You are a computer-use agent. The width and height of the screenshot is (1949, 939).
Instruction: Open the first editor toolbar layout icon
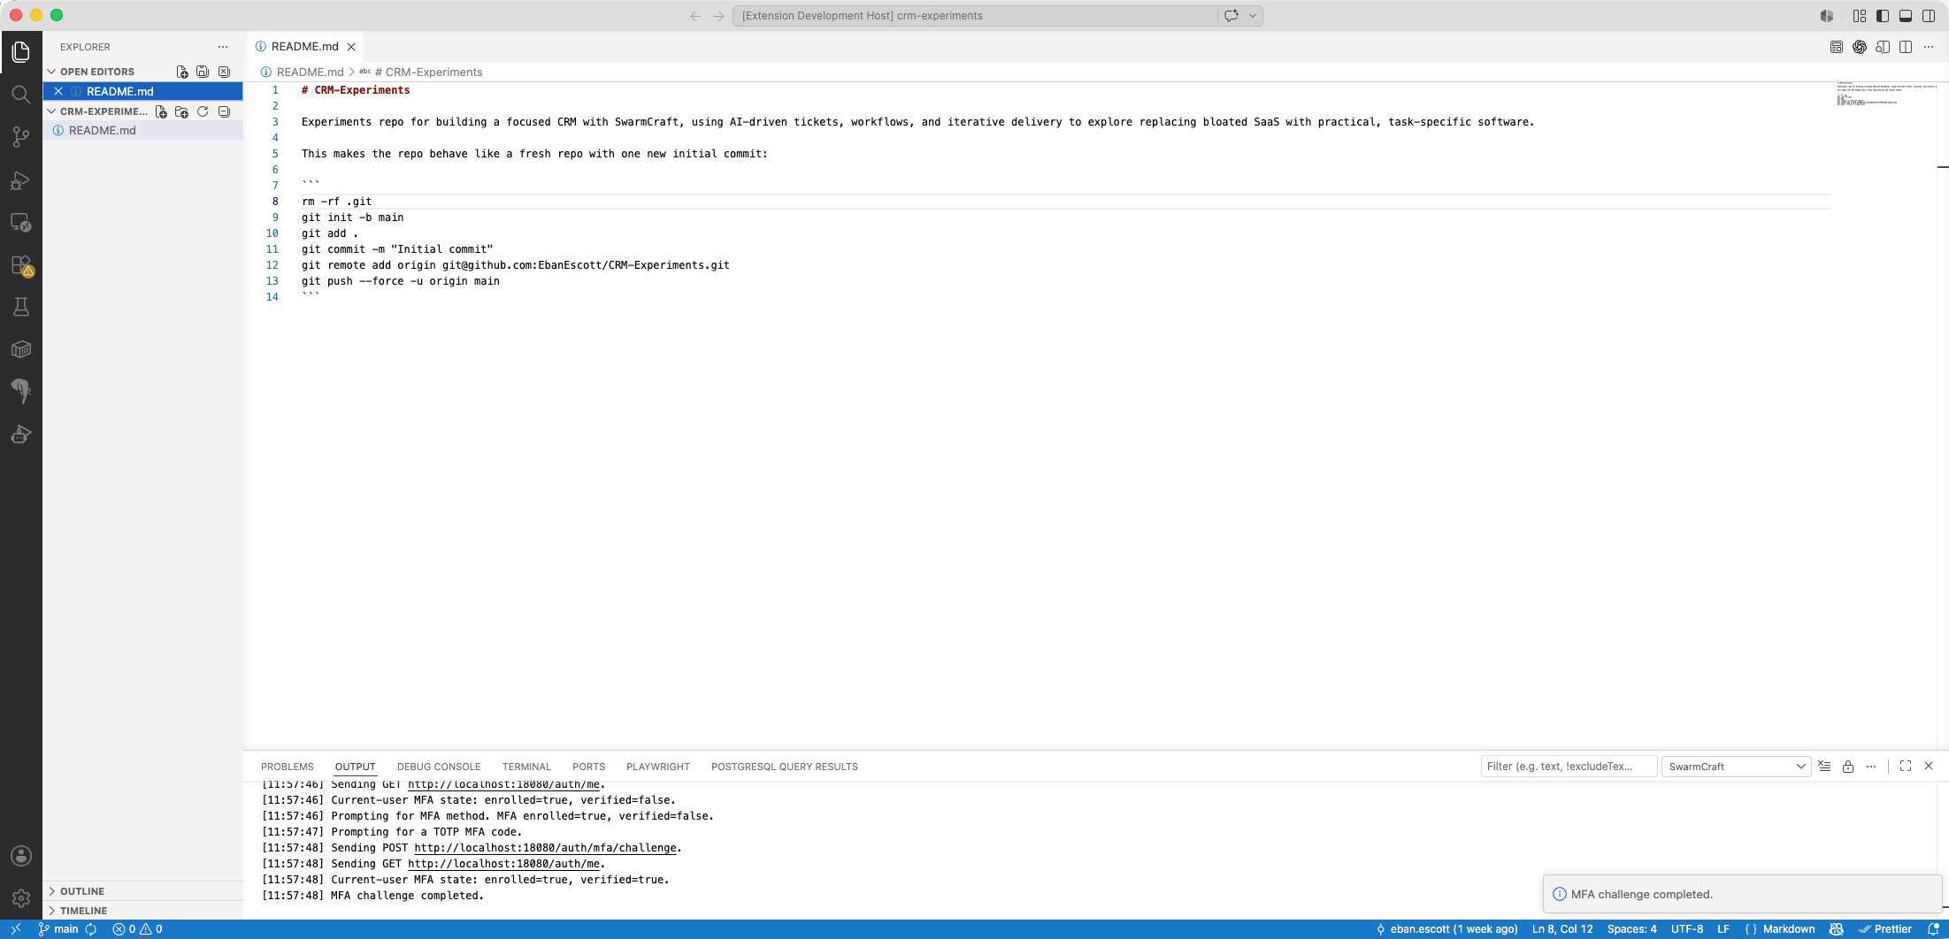1837,47
